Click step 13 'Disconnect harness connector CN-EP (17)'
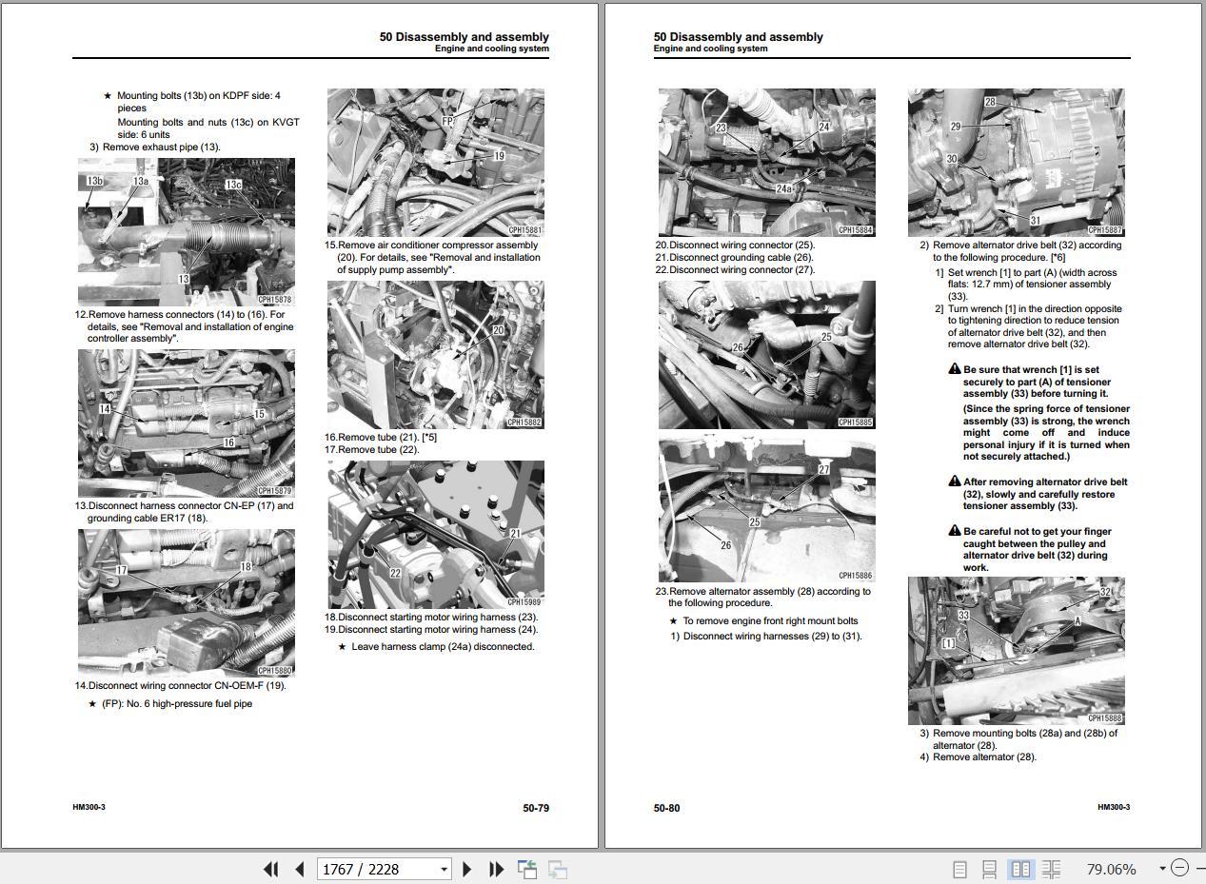This screenshot has height=884, width=1206. click(185, 512)
